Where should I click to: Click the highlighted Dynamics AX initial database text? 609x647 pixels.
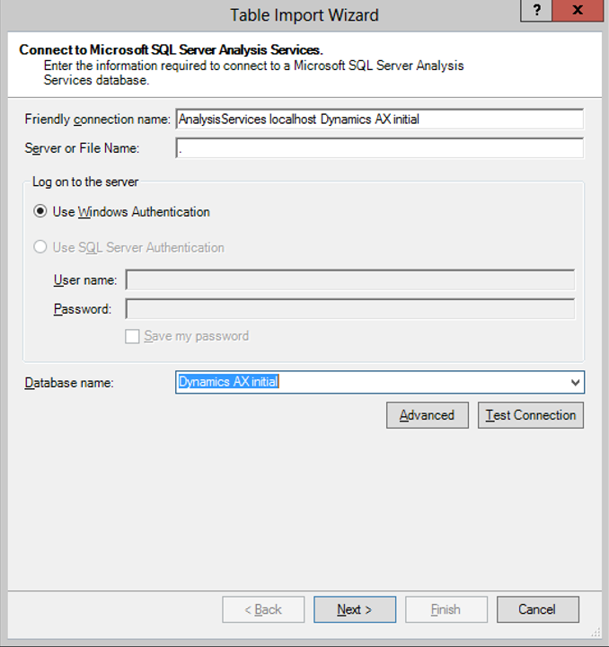229,382
